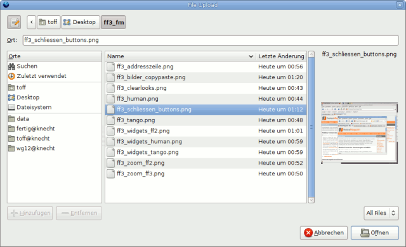
Task: Click the folder icon beside data
Action: click(x=11, y=119)
